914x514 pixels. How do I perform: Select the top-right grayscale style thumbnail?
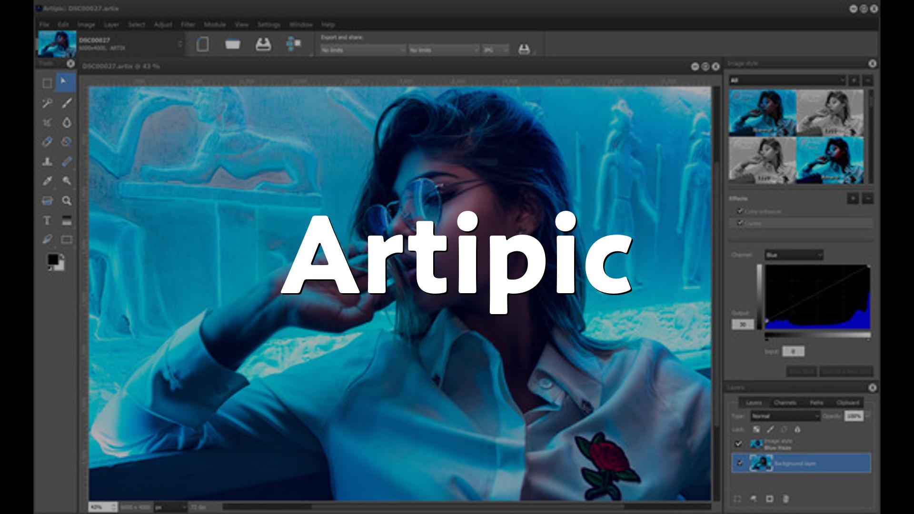click(830, 113)
